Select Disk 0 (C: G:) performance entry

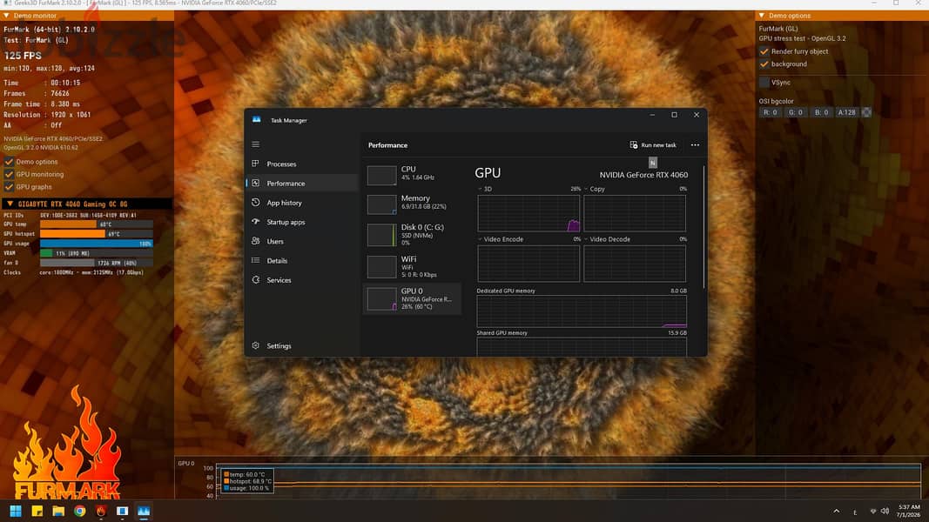[x=413, y=235]
